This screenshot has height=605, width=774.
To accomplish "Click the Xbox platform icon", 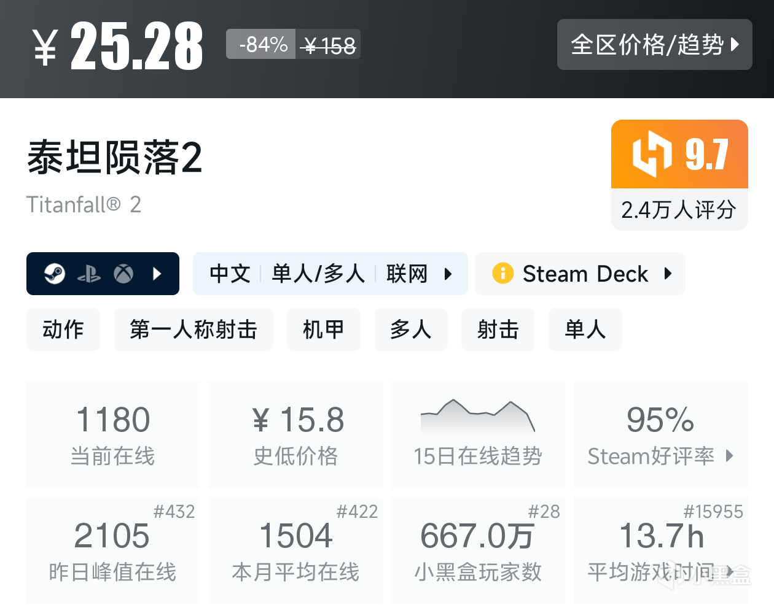I will coord(123,274).
